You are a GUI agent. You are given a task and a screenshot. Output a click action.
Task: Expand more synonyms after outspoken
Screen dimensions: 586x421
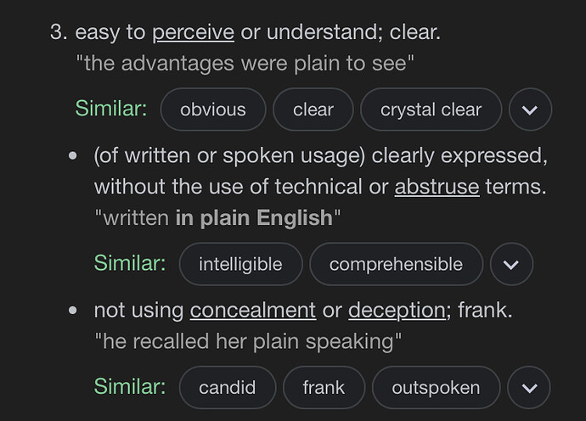[x=529, y=387]
